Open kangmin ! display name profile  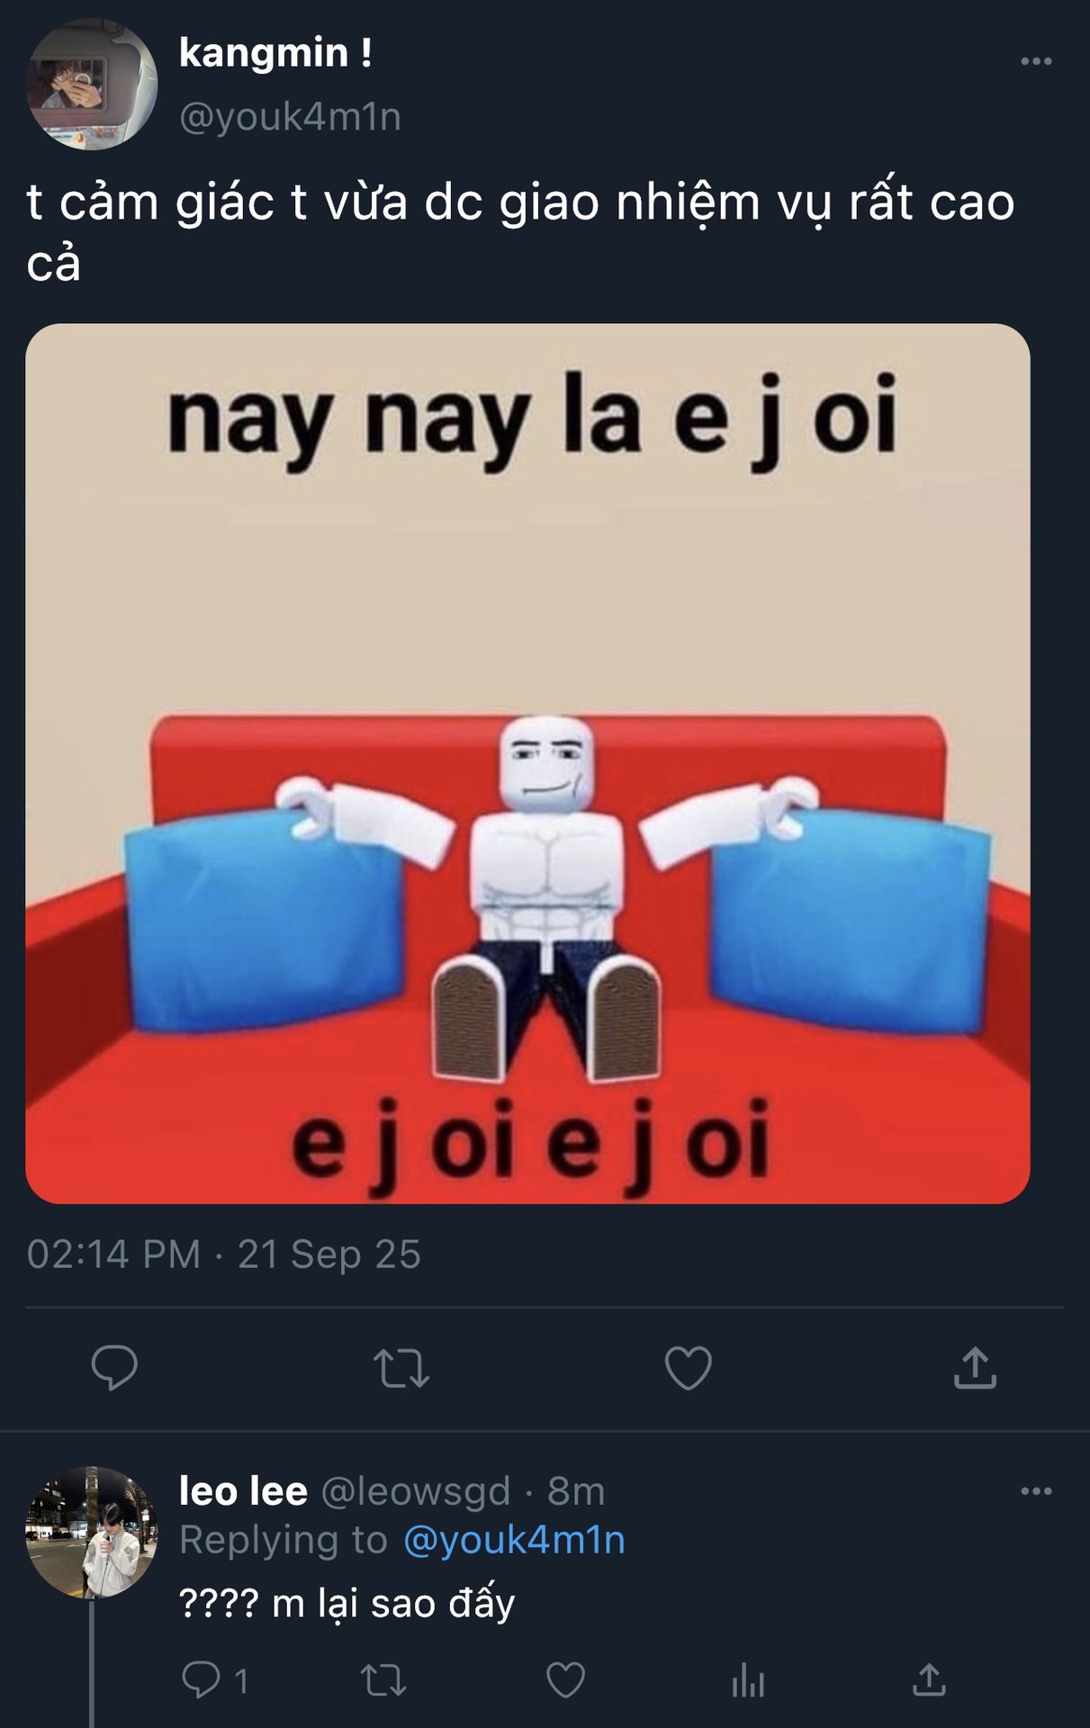(x=275, y=53)
